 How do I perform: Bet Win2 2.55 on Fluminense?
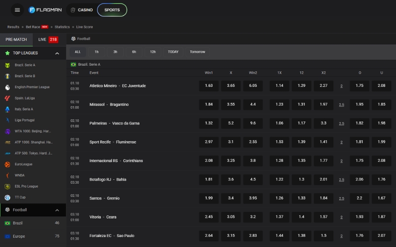pyautogui.click(x=253, y=142)
